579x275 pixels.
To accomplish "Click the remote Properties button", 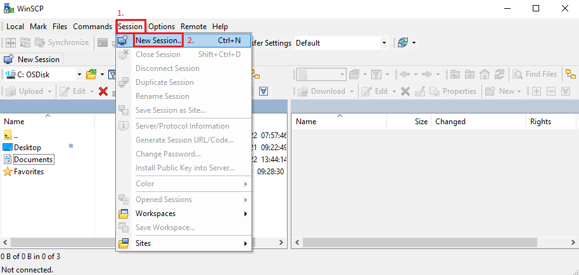I will tap(453, 91).
